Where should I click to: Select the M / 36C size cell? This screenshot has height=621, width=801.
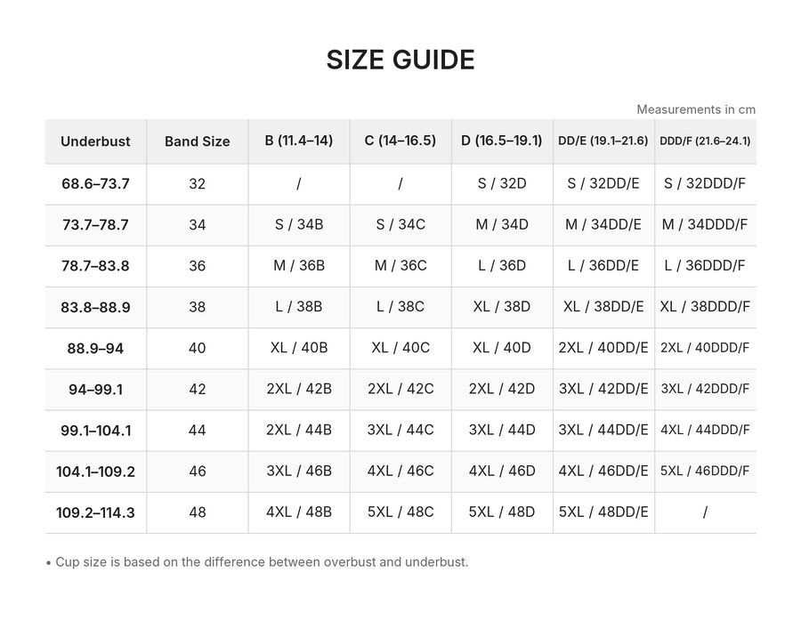400,265
